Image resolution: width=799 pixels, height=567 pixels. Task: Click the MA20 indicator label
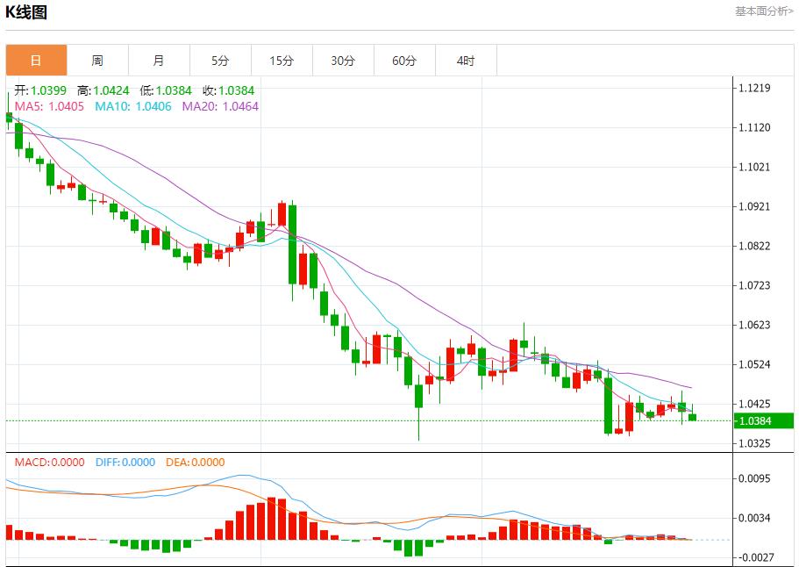pyautogui.click(x=220, y=106)
